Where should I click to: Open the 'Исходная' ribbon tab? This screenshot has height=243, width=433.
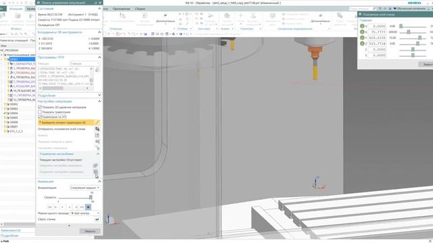click(16, 9)
